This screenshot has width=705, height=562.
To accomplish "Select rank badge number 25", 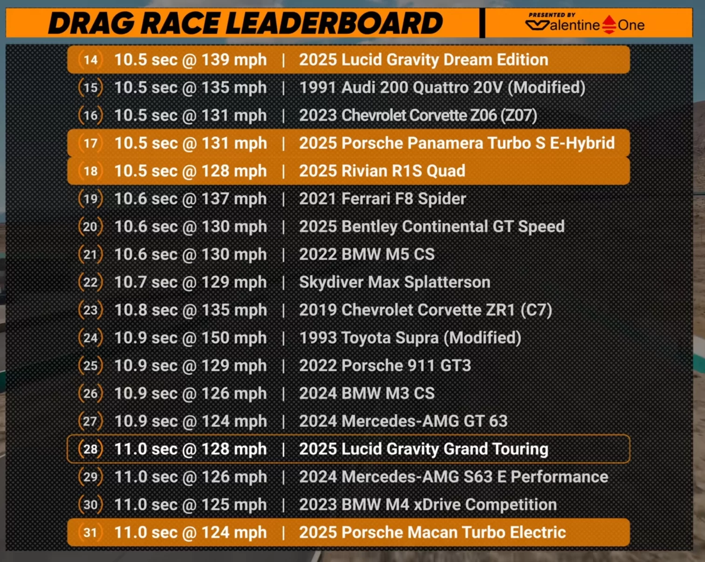I will pos(90,366).
